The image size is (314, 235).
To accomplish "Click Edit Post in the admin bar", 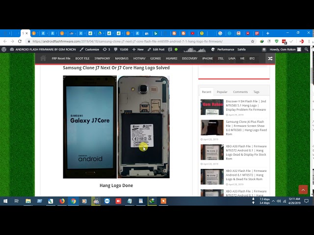I will (156, 49).
